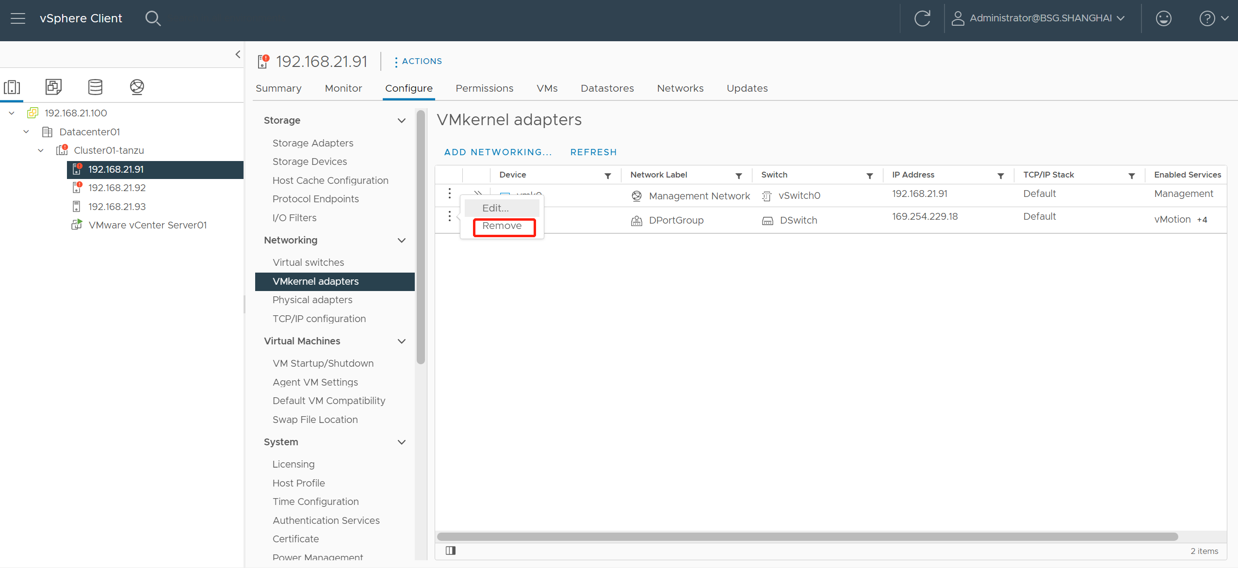Image resolution: width=1238 pixels, height=568 pixels.
Task: Click the Cluster01-tanzu cluster icon
Action: click(x=62, y=150)
